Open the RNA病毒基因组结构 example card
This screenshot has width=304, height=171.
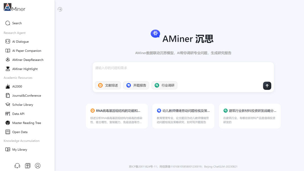[117, 116]
